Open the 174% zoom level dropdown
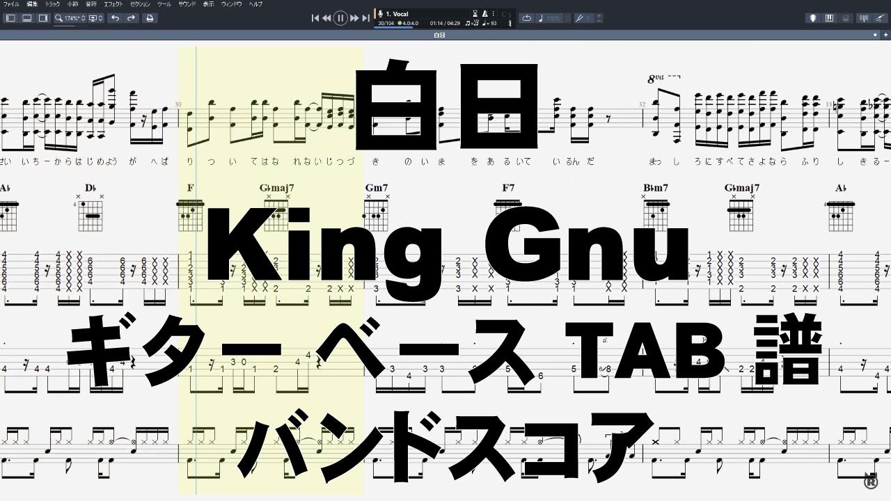891x501 pixels. [x=74, y=18]
